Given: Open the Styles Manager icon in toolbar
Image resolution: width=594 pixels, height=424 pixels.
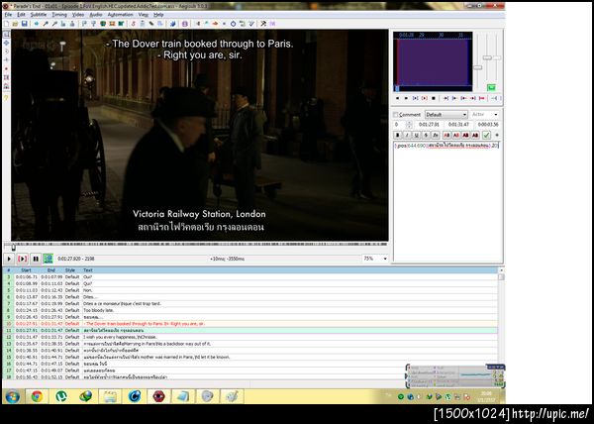Looking at the screenshot, I should click(133, 24).
